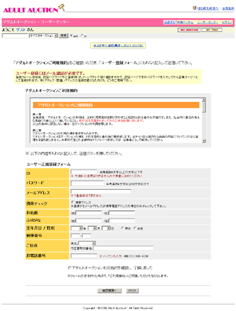The height and width of the screenshot is (311, 236).
Task: Click terms box scrollbar down arrow
Action: 204,141
